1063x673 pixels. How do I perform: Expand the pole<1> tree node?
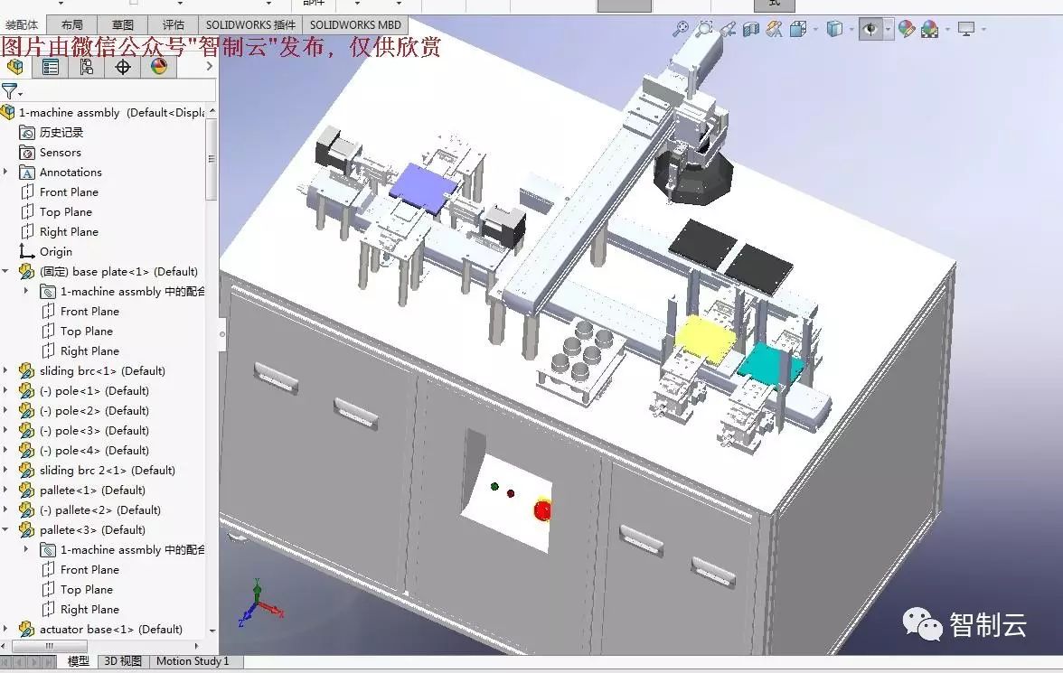coord(5,390)
